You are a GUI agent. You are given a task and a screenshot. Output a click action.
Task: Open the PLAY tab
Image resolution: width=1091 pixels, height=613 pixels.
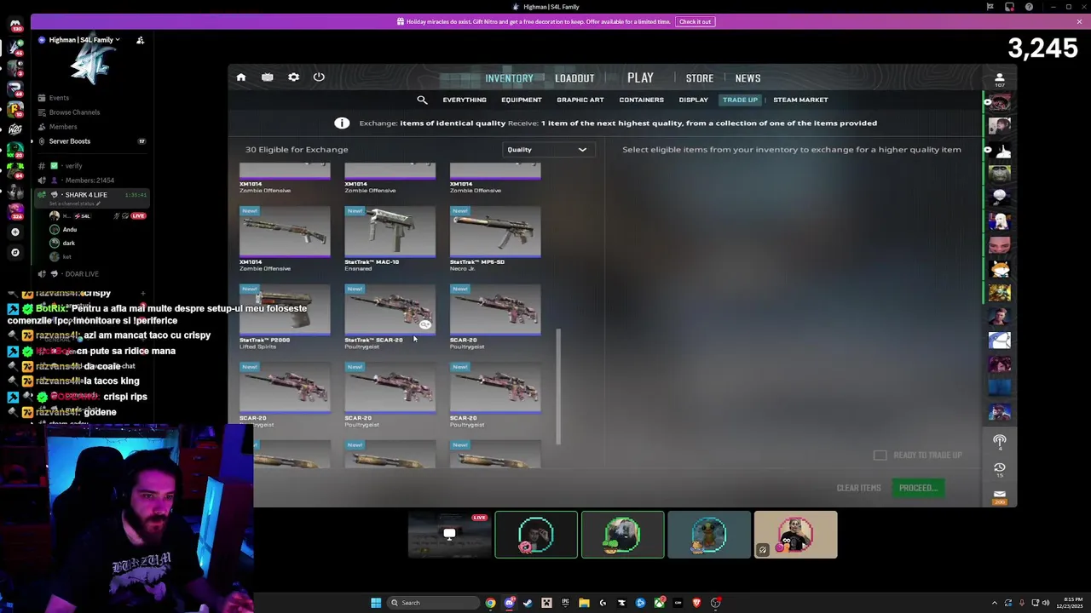[640, 77]
